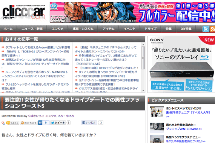Open the フルLEDヘッドライト マツダ・デミオ article
Screen dimensions: 215x143
(35, 86)
